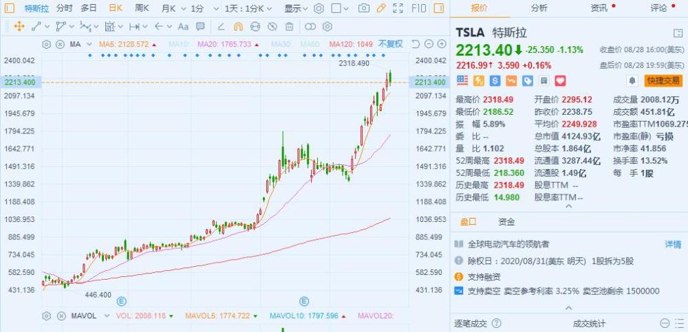This screenshot has height=332, width=688.
Task: Expand the 月K period dropdown
Action: pyautogui.click(x=182, y=8)
